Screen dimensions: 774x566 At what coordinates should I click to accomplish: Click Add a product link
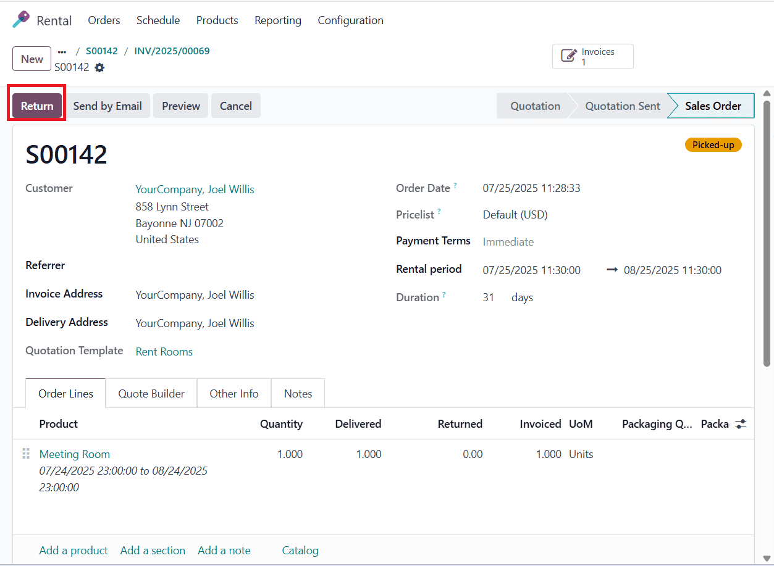click(x=74, y=551)
